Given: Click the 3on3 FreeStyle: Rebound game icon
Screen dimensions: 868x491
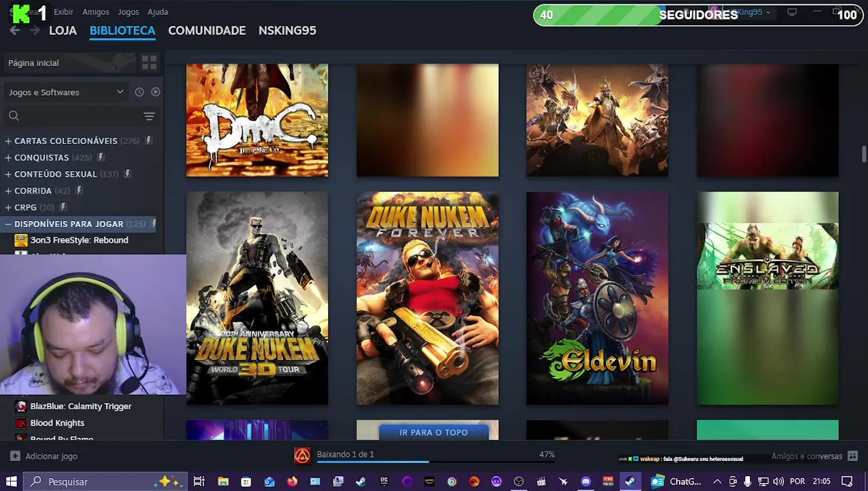Looking at the screenshot, I should 21,240.
